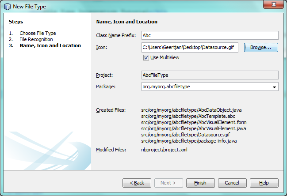Click the Datasource.gif created file entry
Image resolution: width=287 pixels, height=196 pixels.
[x=186, y=135]
